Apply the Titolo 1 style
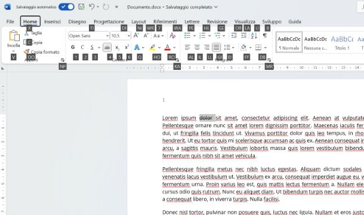Image resolution: width=364 pixels, height=215 pixels. [x=342, y=42]
